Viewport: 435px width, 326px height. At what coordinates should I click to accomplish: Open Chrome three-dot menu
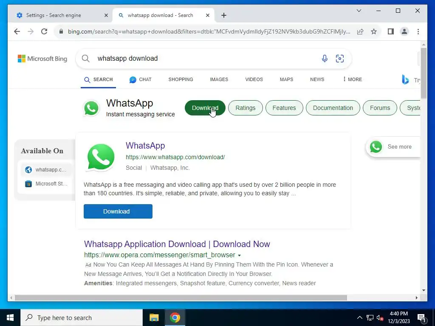click(418, 31)
